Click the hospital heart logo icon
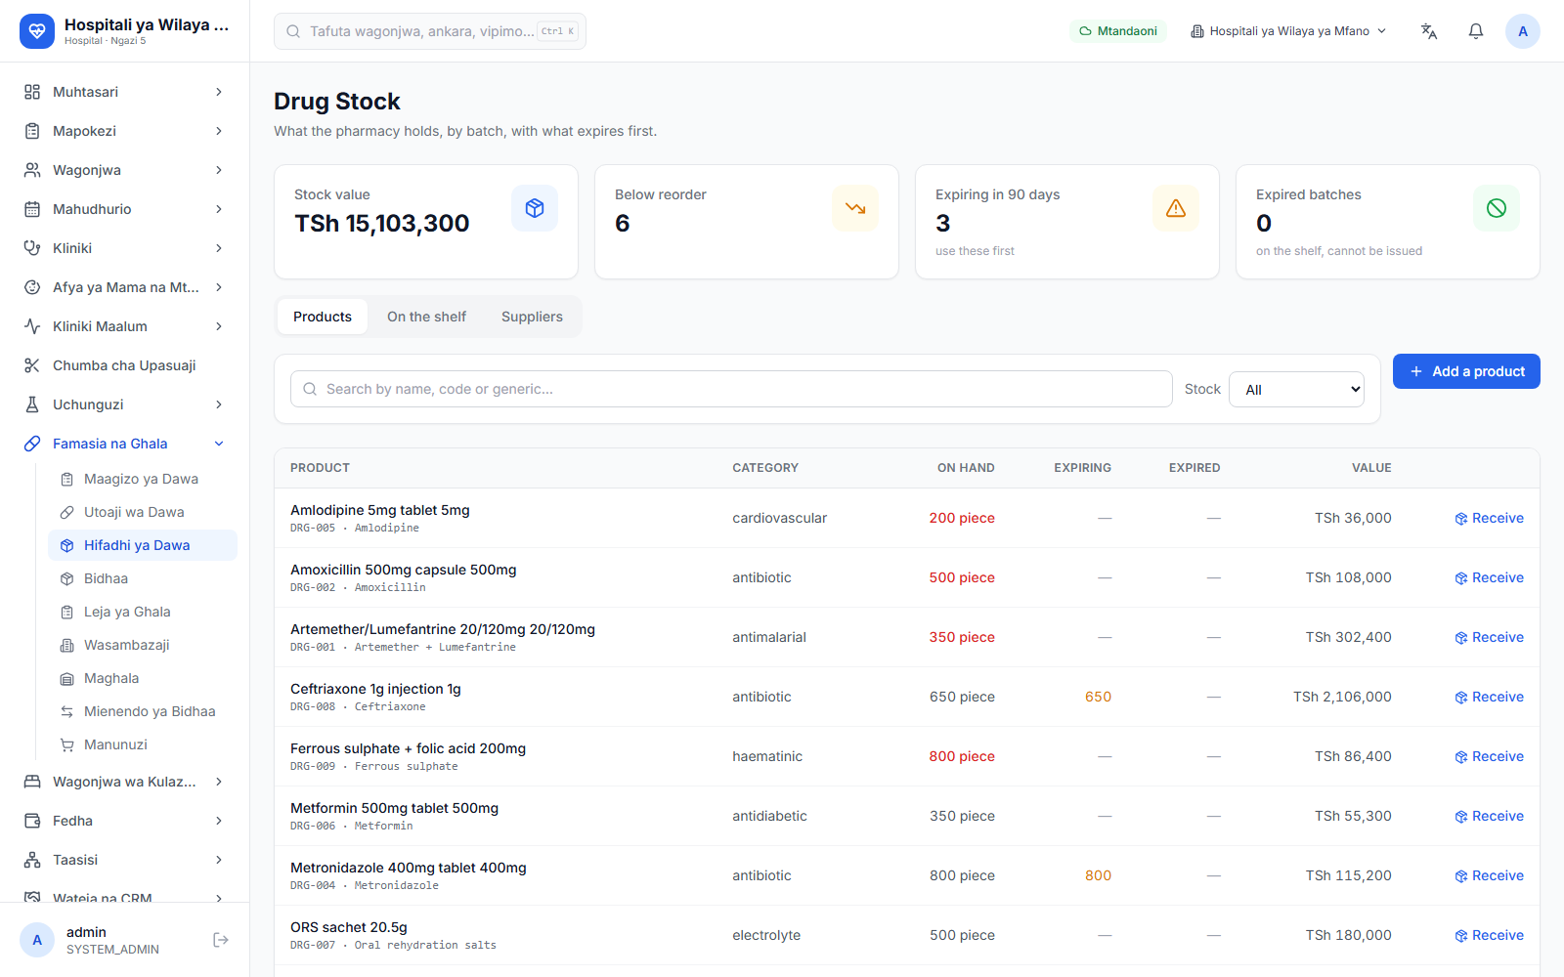The image size is (1564, 977). [37, 31]
